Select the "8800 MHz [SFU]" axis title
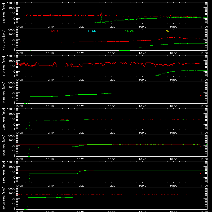Viewport: 212px width, 212px height. pos(4,172)
